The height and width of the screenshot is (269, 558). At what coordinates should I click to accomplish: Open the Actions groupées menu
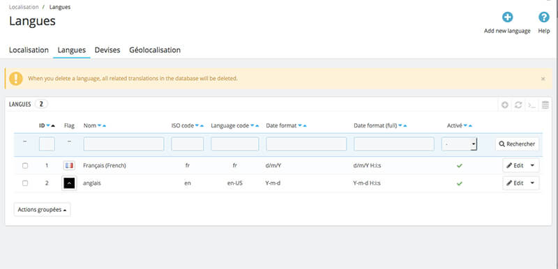(x=42, y=210)
